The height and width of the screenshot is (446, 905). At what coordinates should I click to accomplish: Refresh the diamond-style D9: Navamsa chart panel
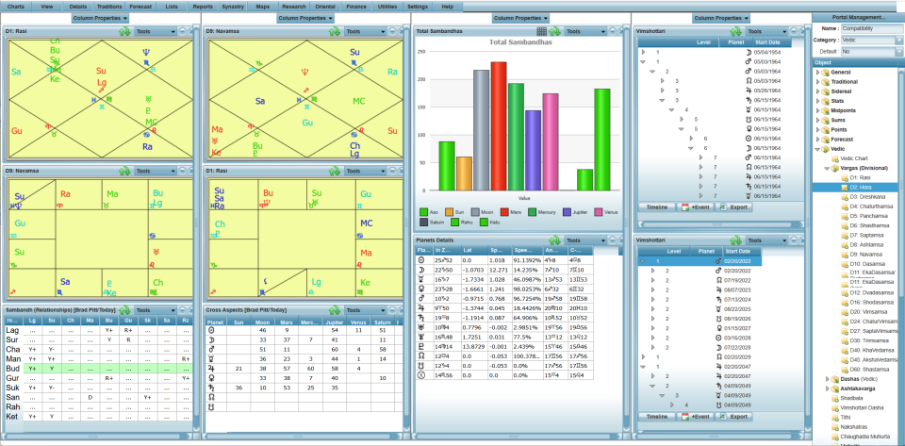click(x=335, y=31)
